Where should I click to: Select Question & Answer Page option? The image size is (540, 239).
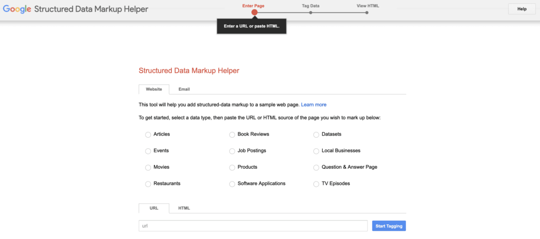[x=316, y=168]
